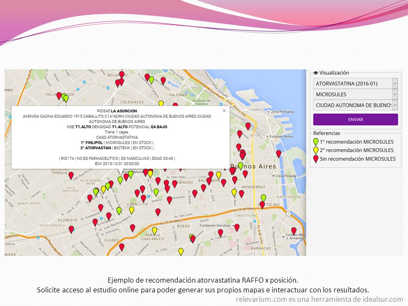Image resolution: width=408 pixels, height=306 pixels.
Task: Open the MICROSULES laboratory dropdown
Action: pos(355,94)
